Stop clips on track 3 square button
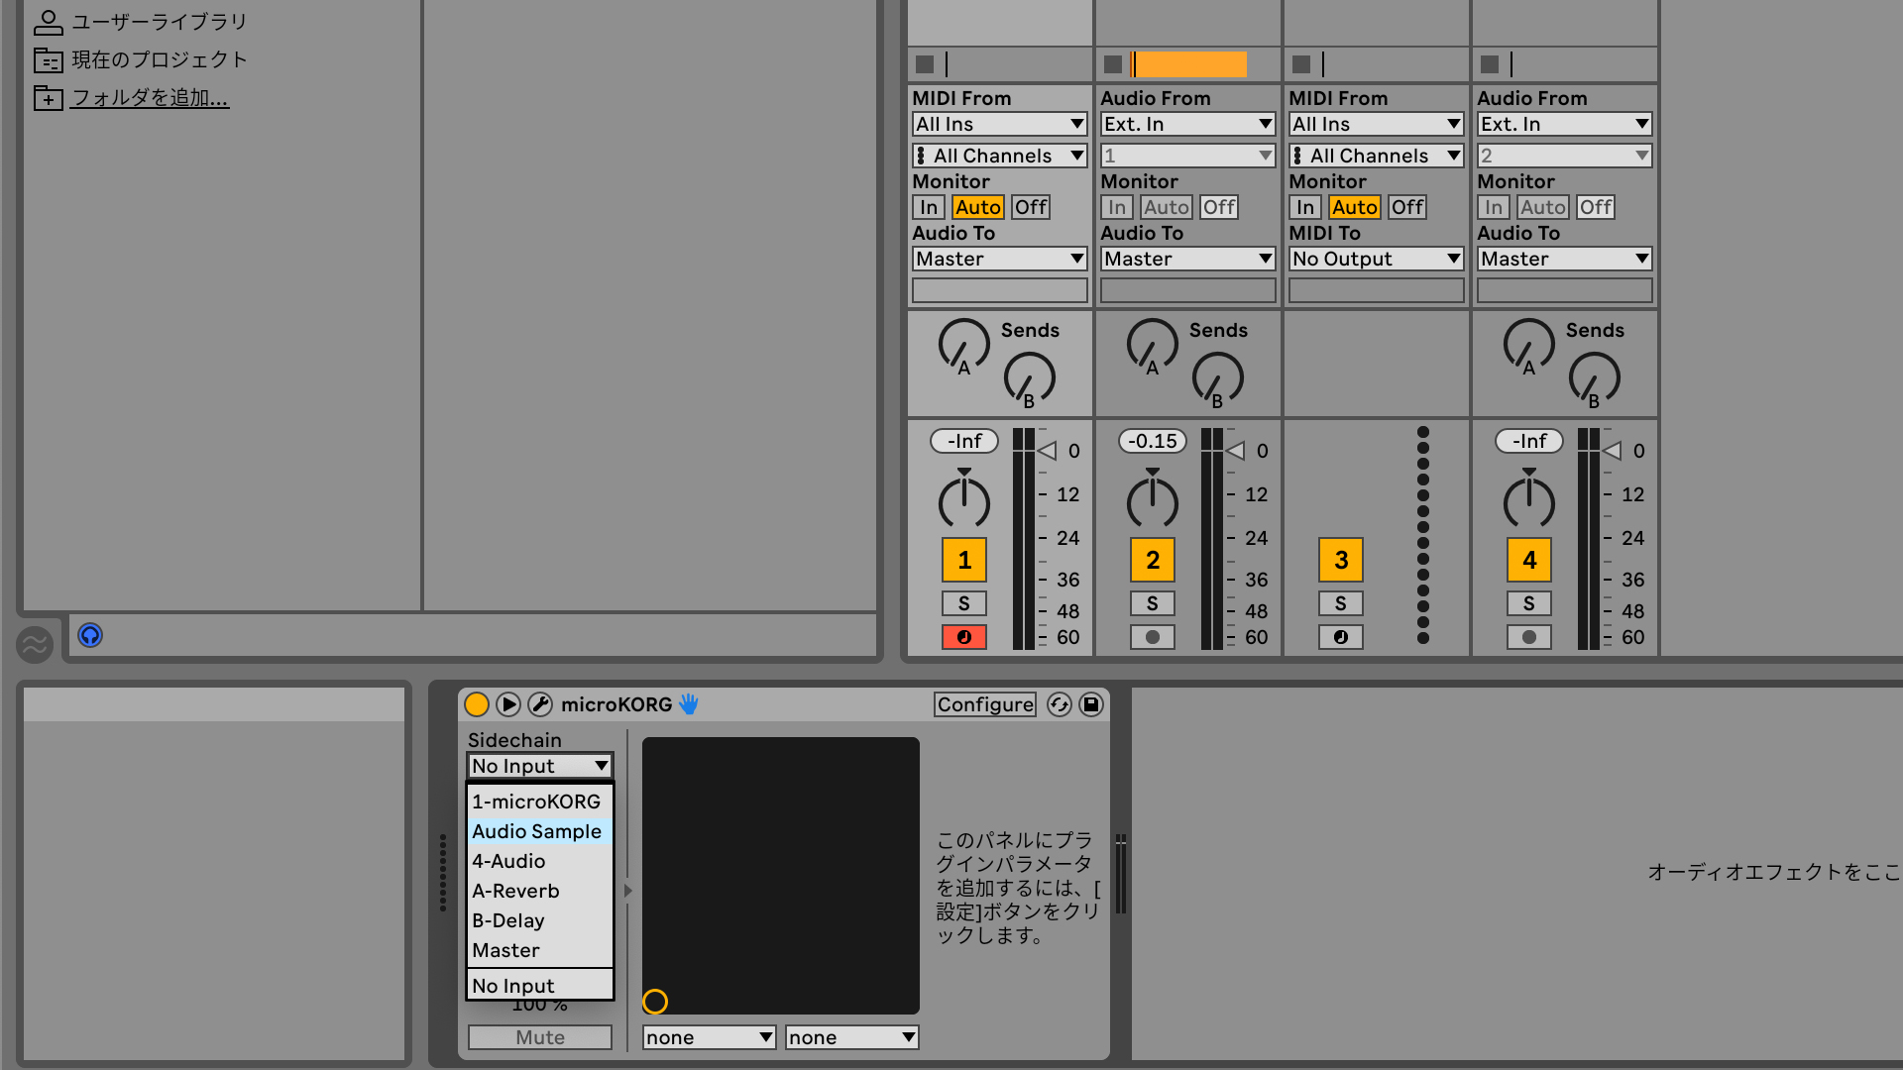The height and width of the screenshot is (1070, 1903). (1301, 64)
